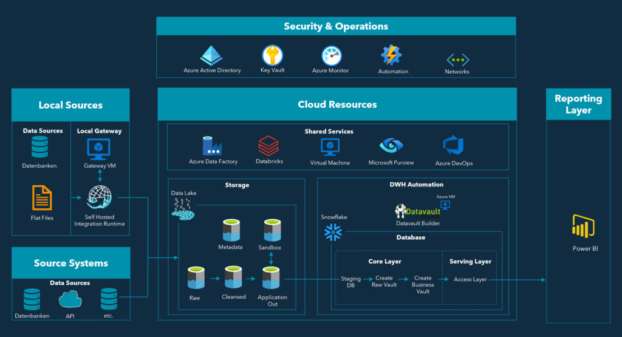Click the Create Raw Vault step

(x=384, y=281)
